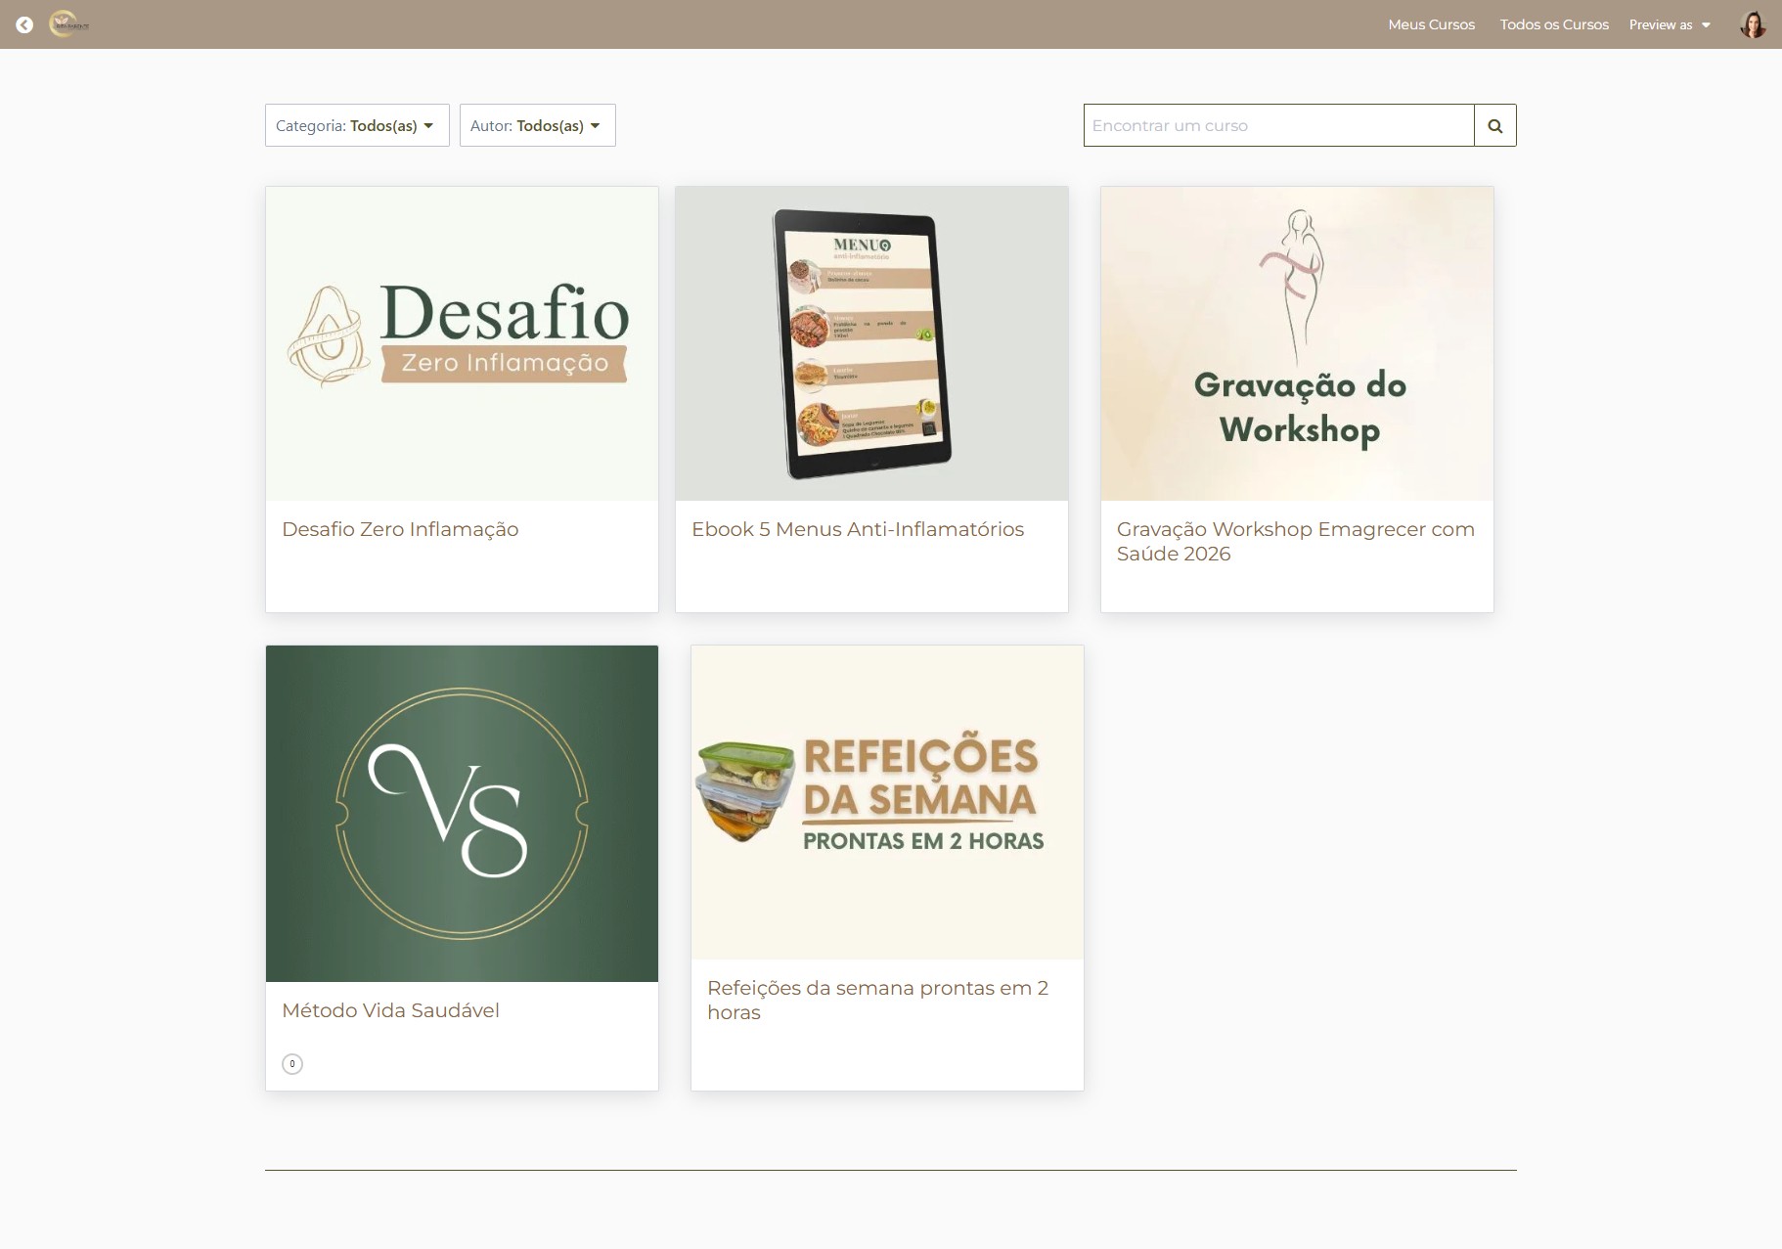Open Ebook 5 Menus Anti-Inflamatórios course
Viewport: 1782px width, 1249px height.
tap(857, 528)
